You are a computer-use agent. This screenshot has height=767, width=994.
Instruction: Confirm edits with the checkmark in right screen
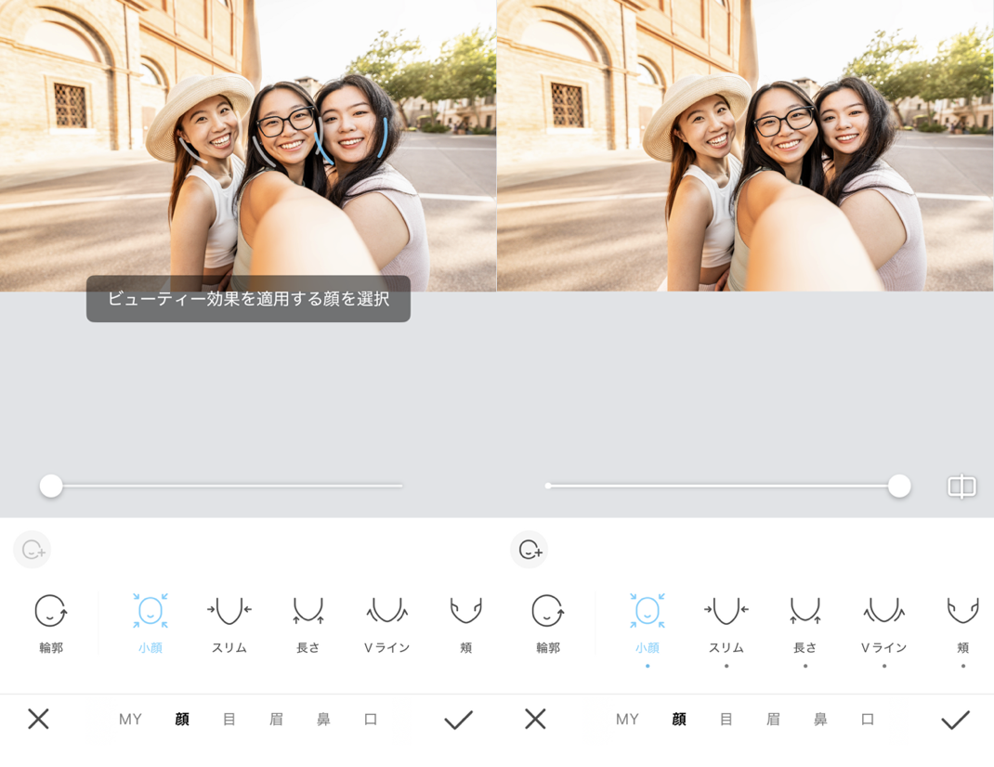click(x=955, y=719)
